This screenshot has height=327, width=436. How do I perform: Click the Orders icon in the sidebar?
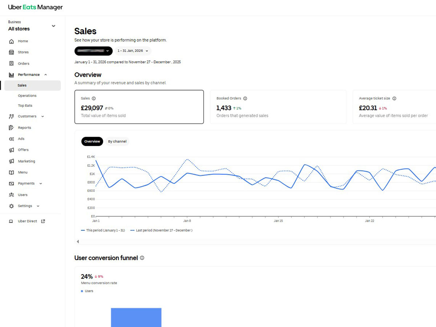click(x=11, y=63)
